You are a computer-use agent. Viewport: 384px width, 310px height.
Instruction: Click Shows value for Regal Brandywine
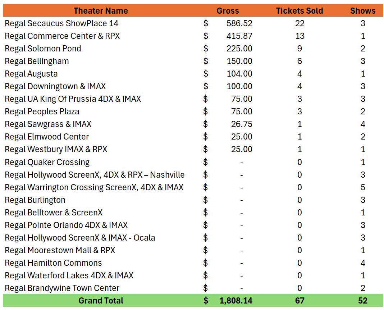[x=363, y=288]
